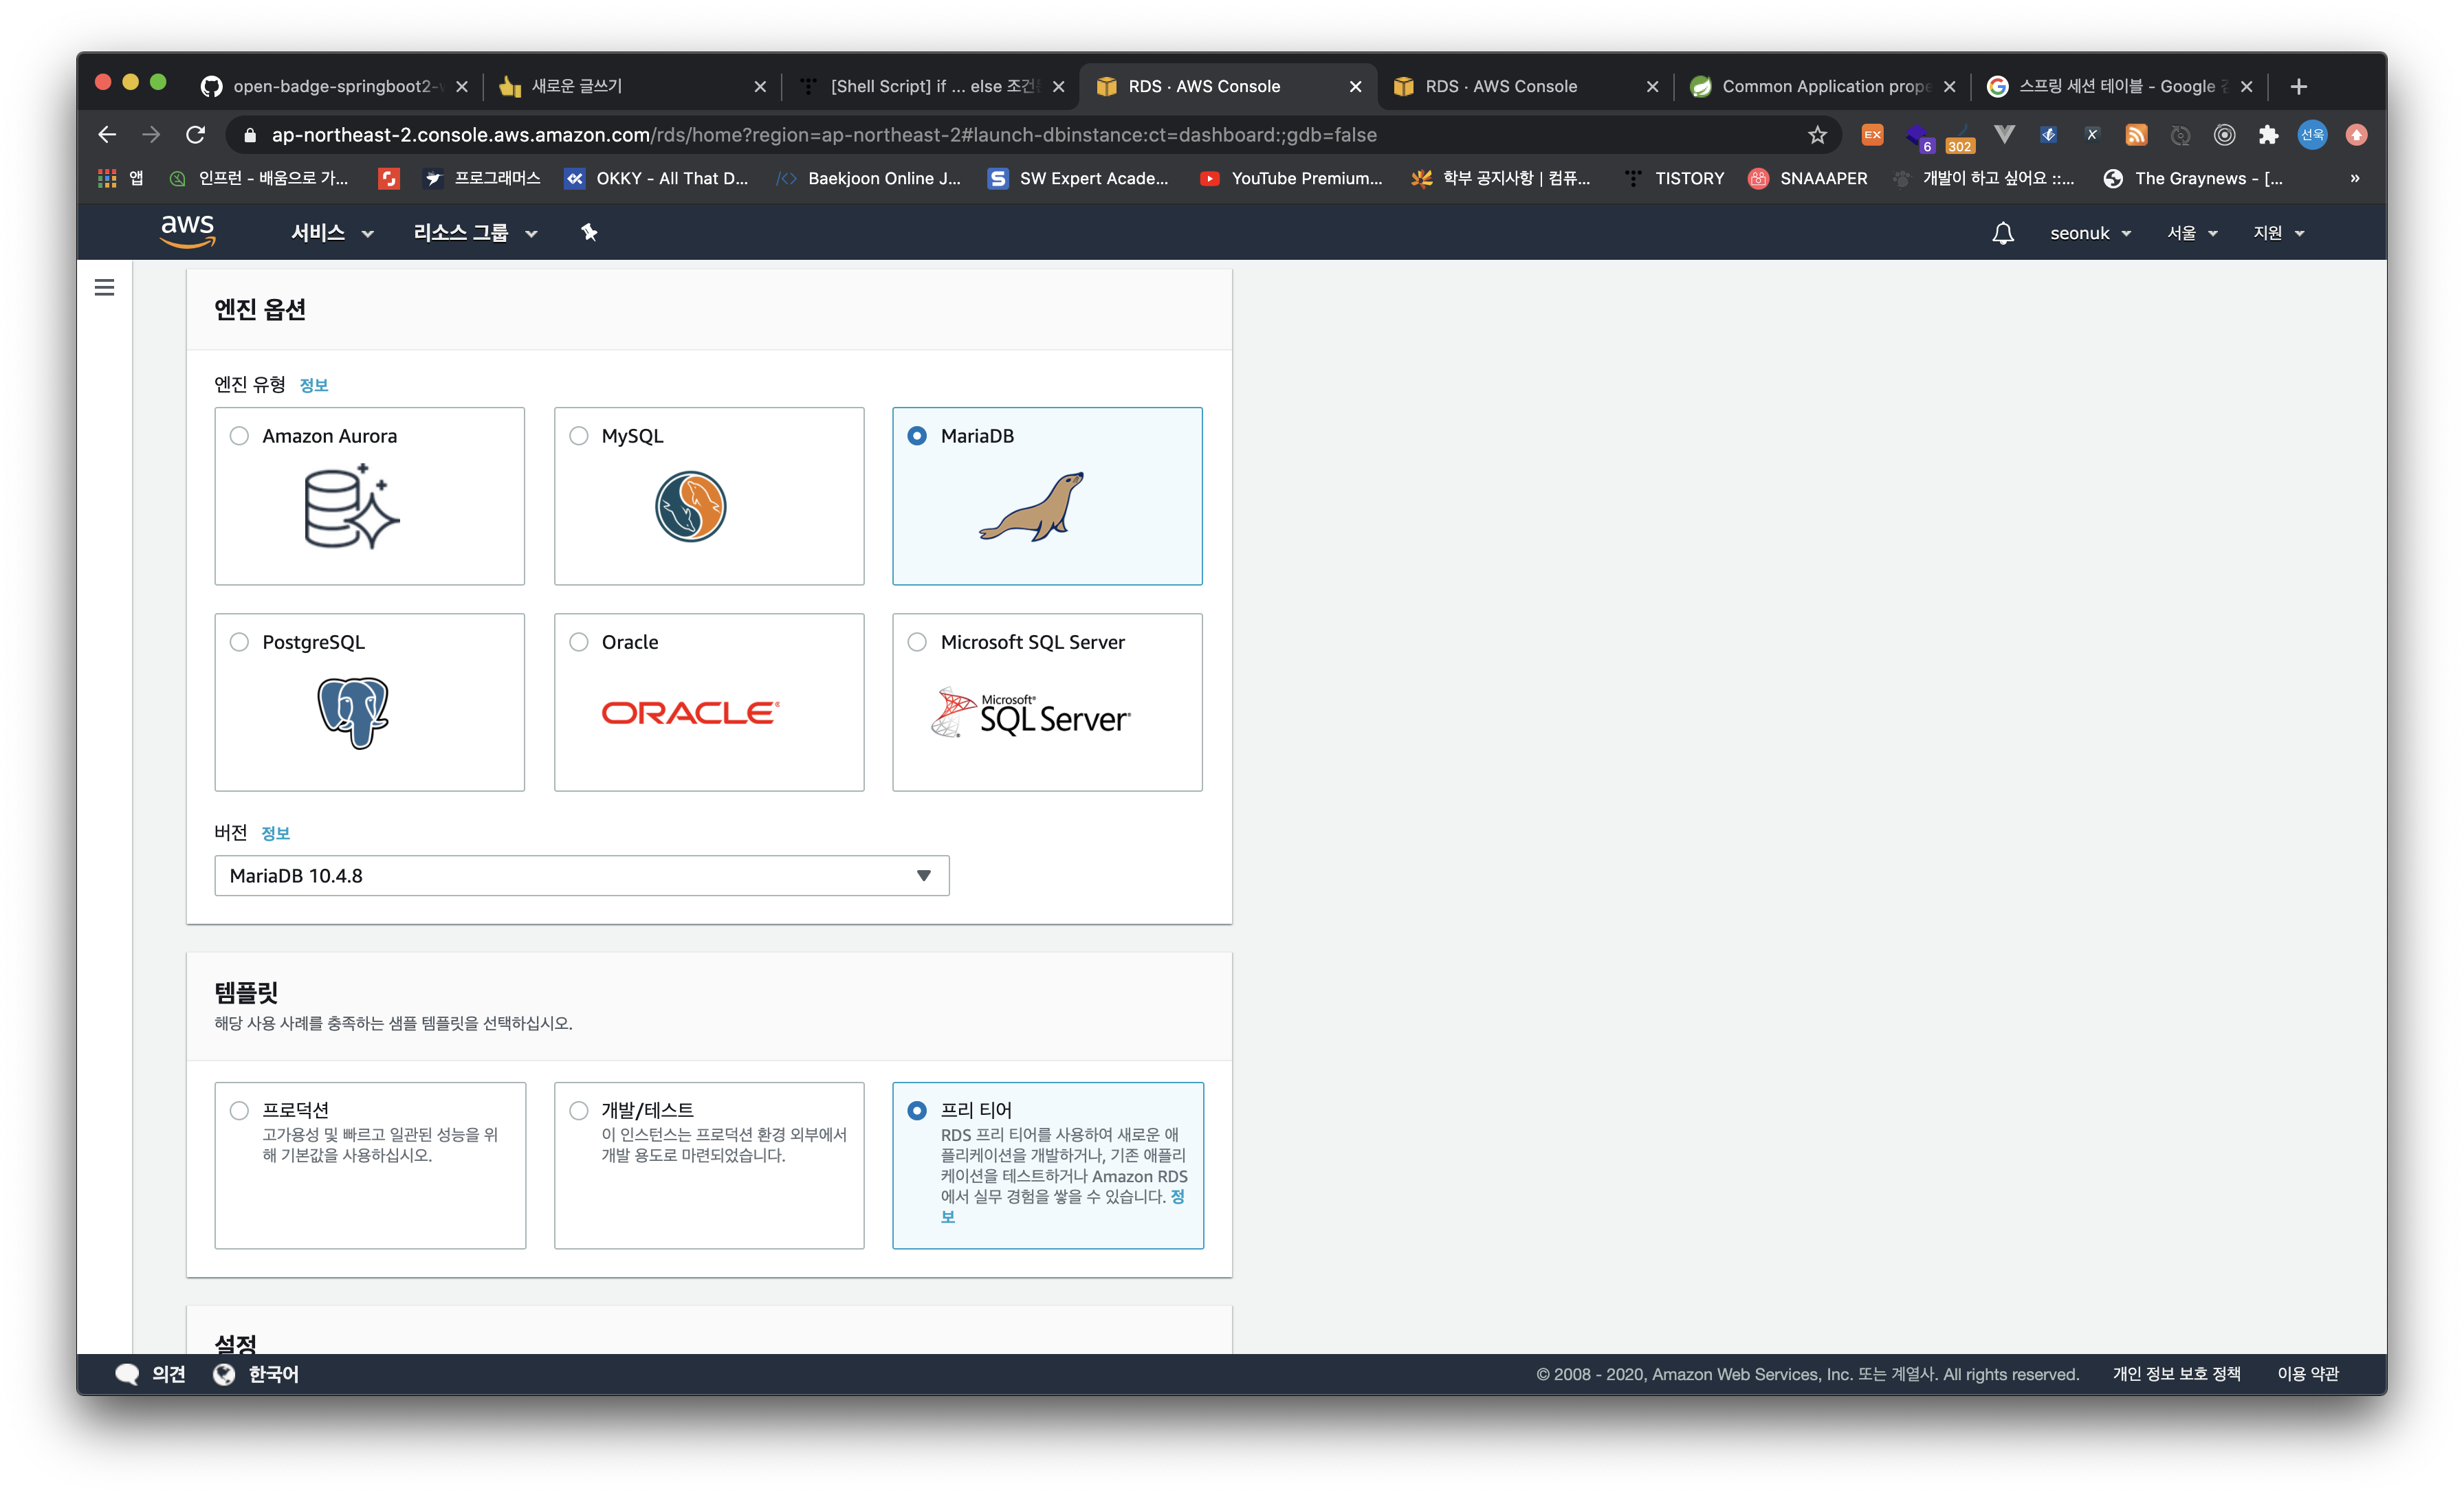Click the pin shortcut icon in the AWS navbar
2464x1497 pixels.
coord(589,233)
